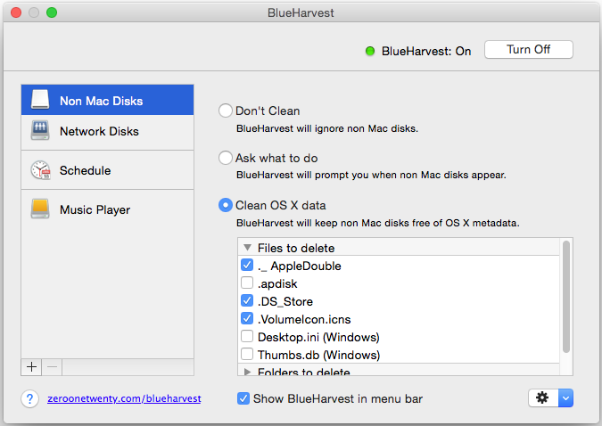The height and width of the screenshot is (426, 602).
Task: Select the Music Player icon
Action: tap(39, 209)
